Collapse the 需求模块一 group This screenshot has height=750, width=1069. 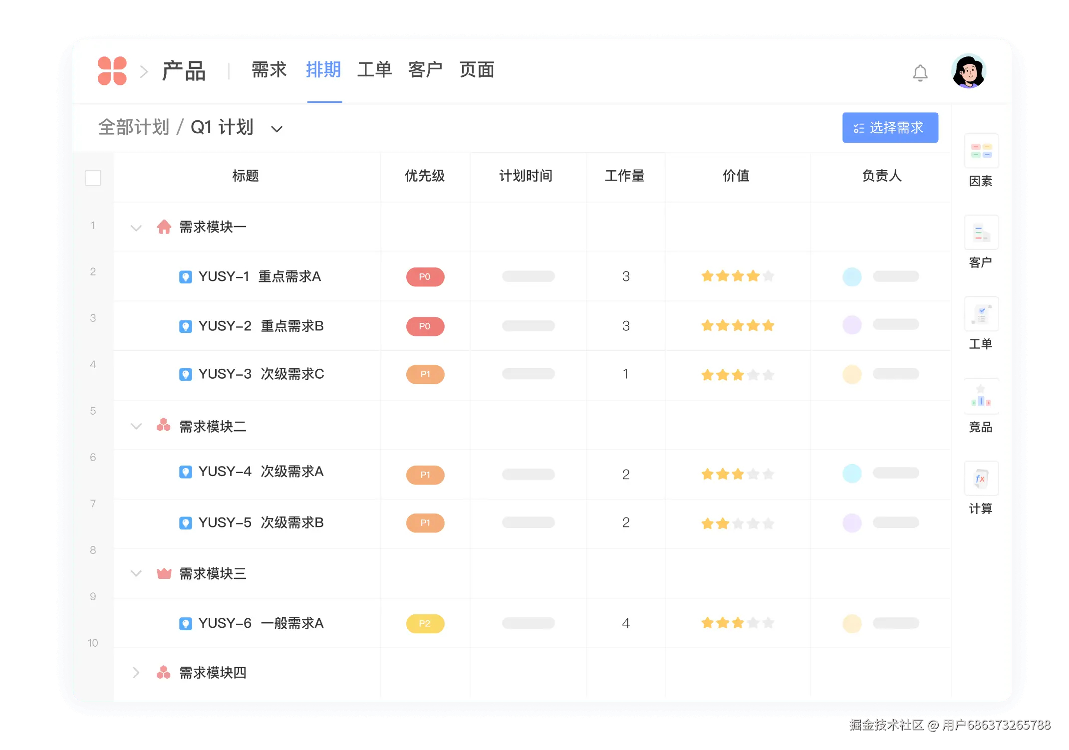136,228
